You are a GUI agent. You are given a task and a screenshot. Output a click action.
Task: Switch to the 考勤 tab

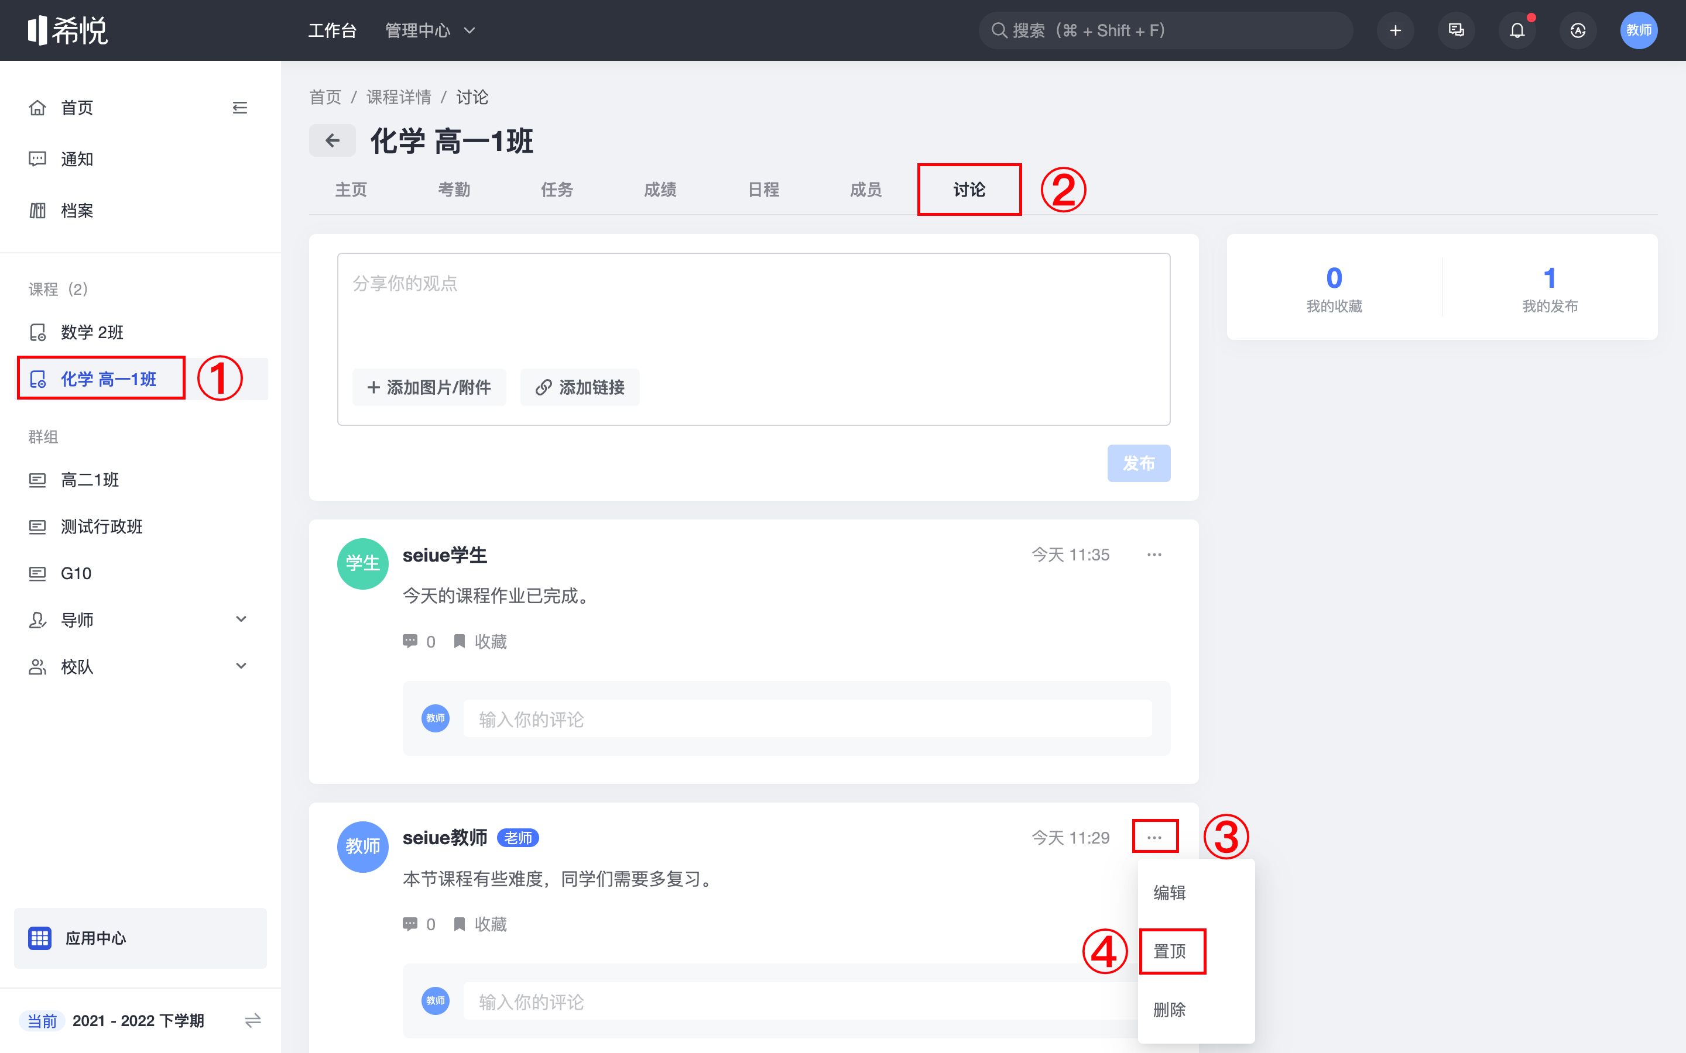[454, 190]
